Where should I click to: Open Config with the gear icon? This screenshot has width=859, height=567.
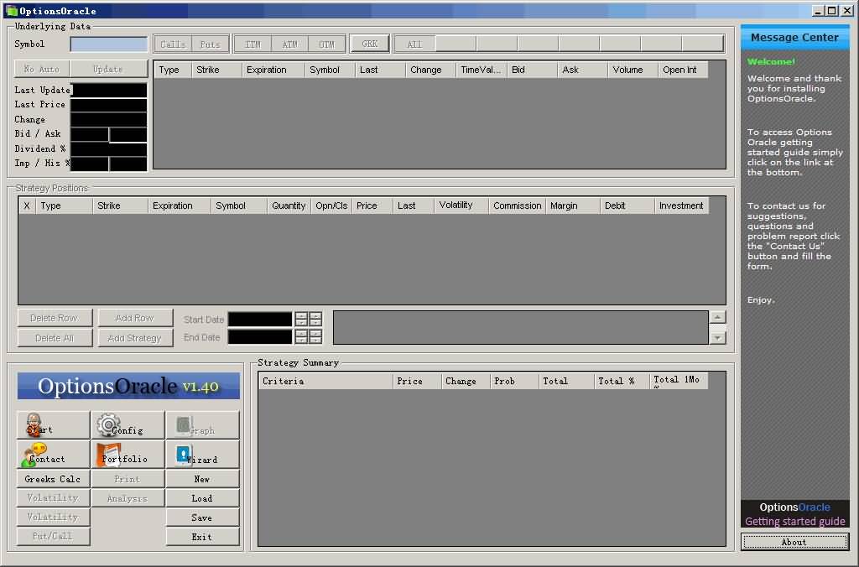point(128,425)
